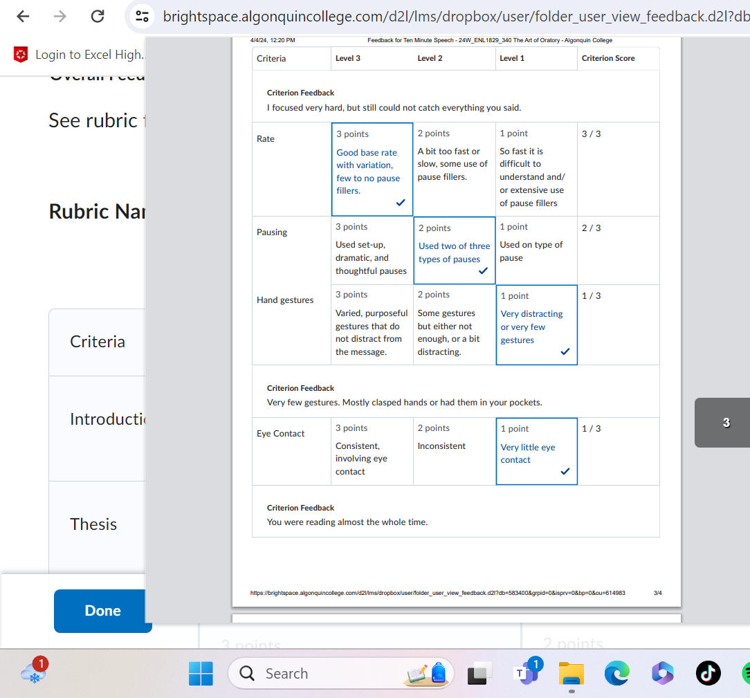Click the PDF header title 'Feedback for Ten Minute Speech'
This screenshot has width=750, height=698.
coord(490,40)
